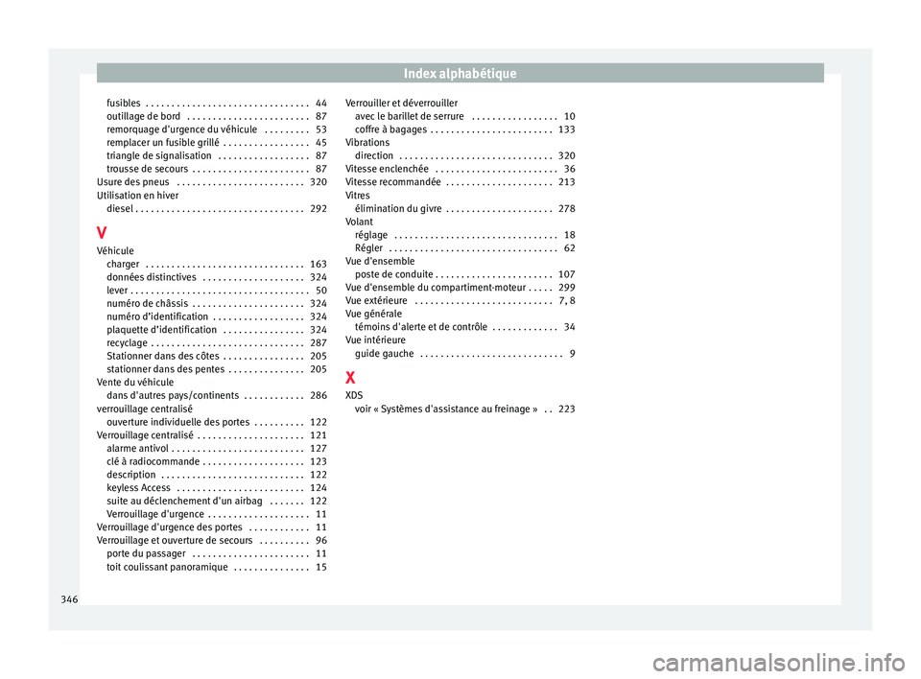Click the page number 346
The width and height of the screenshot is (921, 679).
coord(69,599)
